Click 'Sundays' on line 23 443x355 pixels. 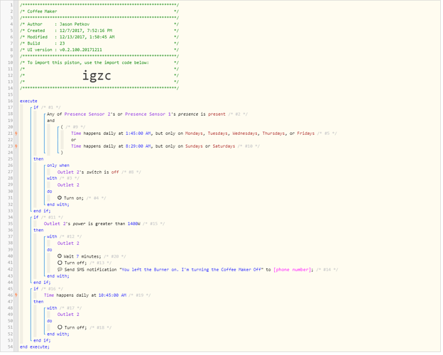pyautogui.click(x=194, y=146)
